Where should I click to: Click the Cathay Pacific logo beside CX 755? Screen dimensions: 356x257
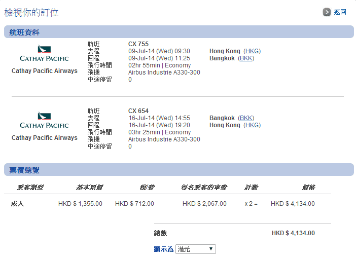[x=44, y=54]
